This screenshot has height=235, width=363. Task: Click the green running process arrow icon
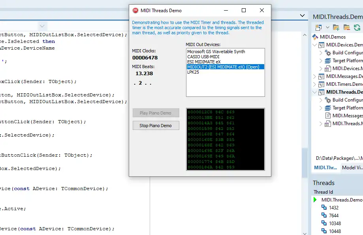(315, 200)
